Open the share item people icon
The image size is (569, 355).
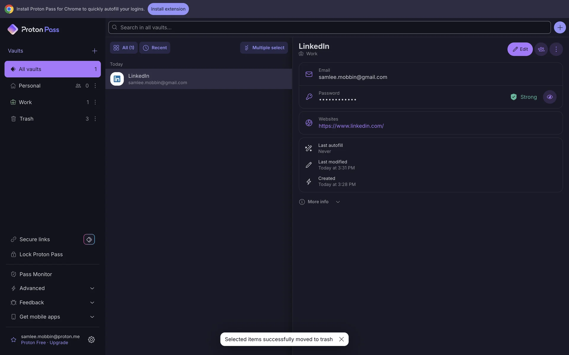(x=541, y=49)
